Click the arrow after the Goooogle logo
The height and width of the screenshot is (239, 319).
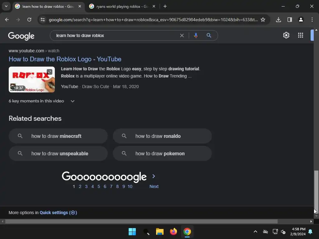tap(154, 176)
